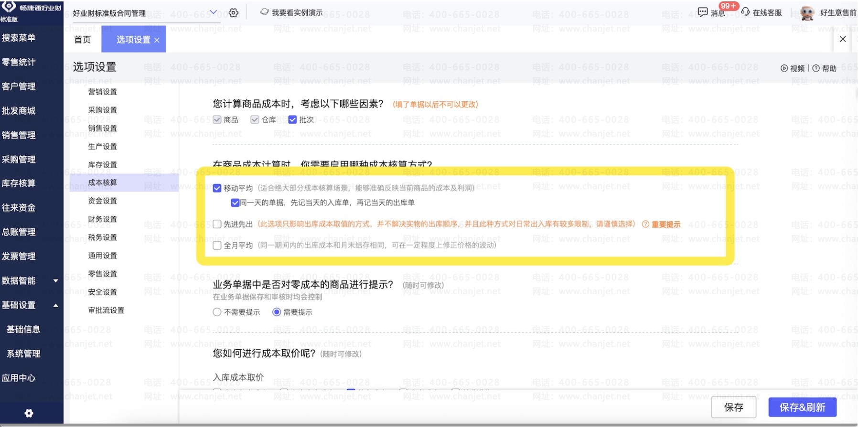Select 库存设置 in settings list
Image resolution: width=858 pixels, height=427 pixels.
pyautogui.click(x=102, y=165)
